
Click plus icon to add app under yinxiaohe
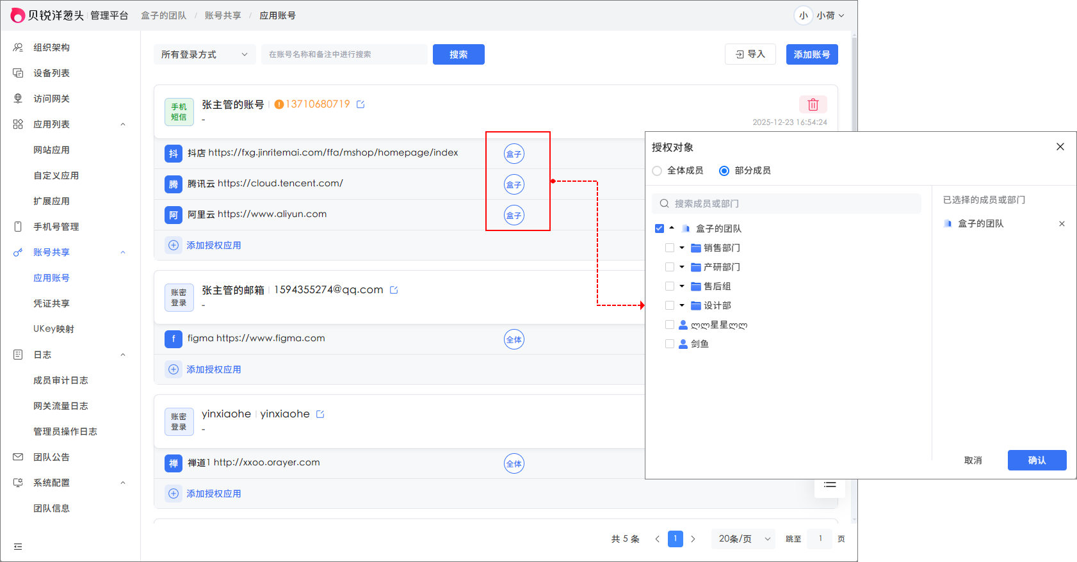tap(174, 494)
